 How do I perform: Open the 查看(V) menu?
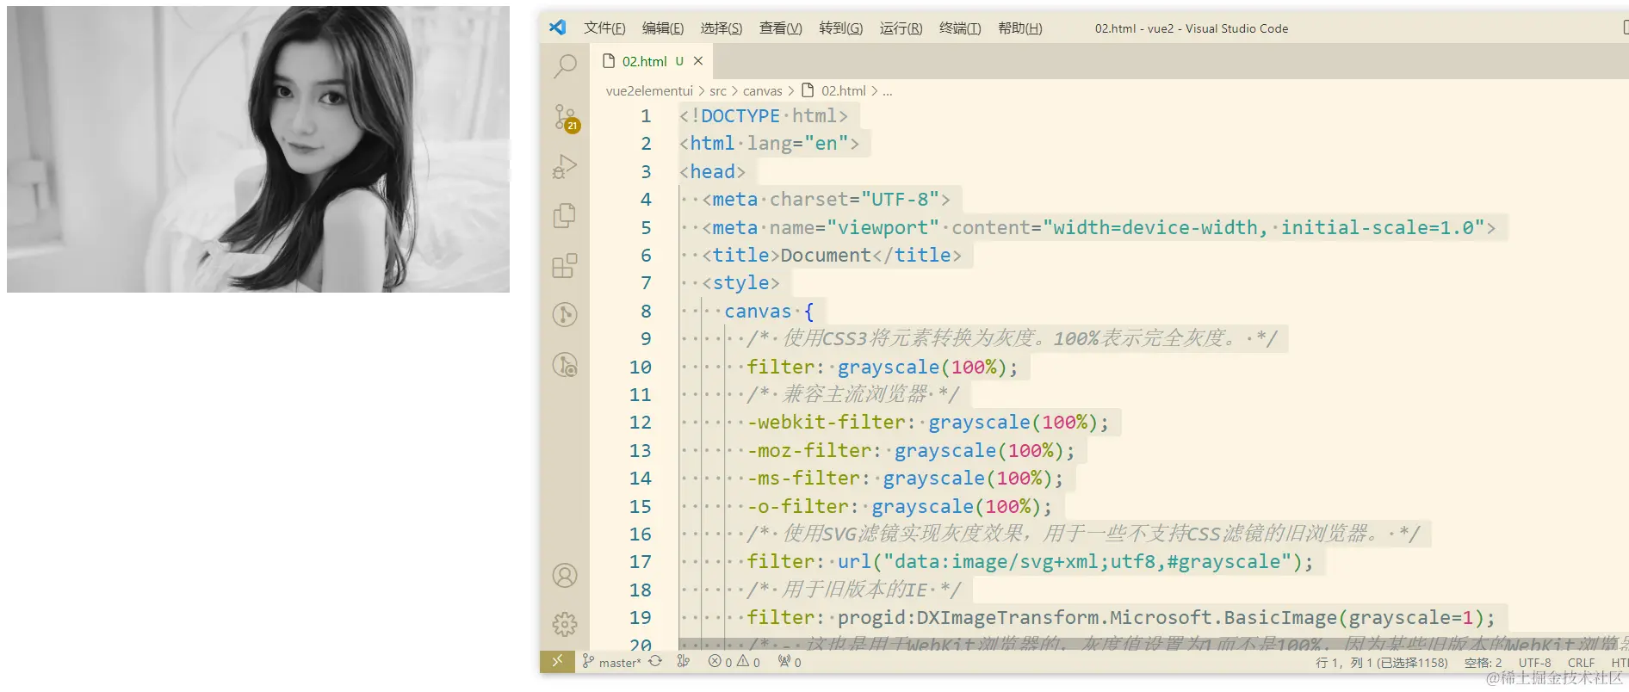pyautogui.click(x=781, y=28)
